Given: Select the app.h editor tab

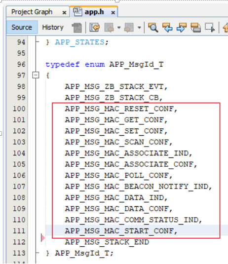Looking at the screenshot, I should (x=94, y=12).
